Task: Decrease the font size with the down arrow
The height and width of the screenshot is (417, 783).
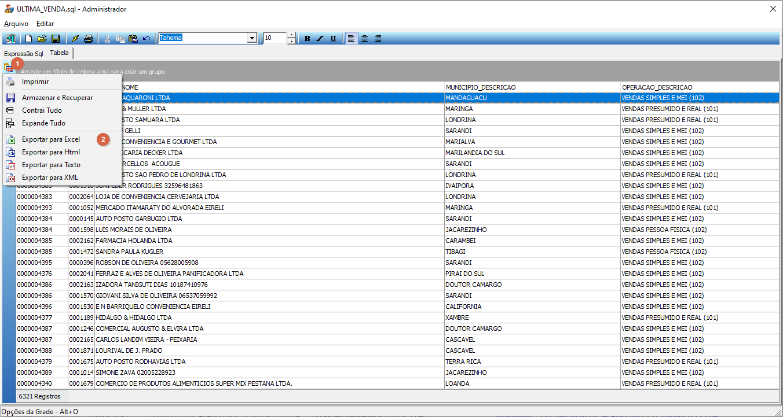Action: (291, 41)
